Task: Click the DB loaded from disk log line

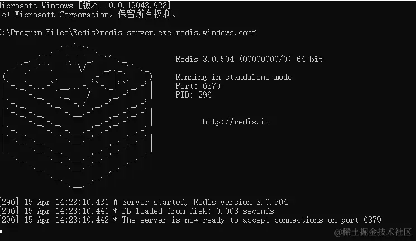Action: tap(137, 211)
